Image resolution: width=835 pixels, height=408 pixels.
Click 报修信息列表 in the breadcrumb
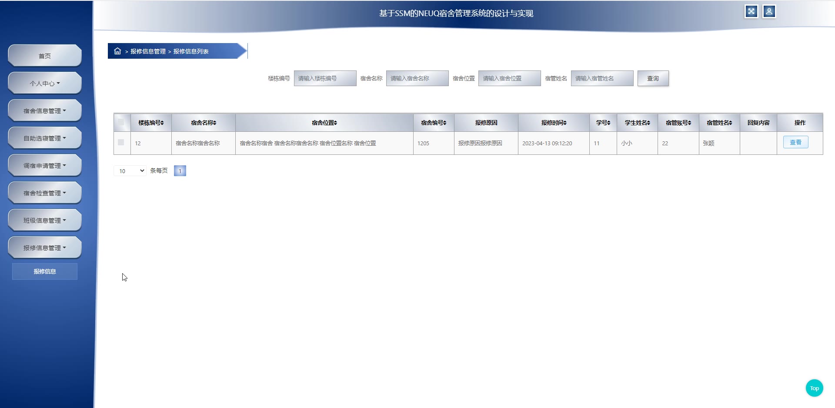click(191, 51)
